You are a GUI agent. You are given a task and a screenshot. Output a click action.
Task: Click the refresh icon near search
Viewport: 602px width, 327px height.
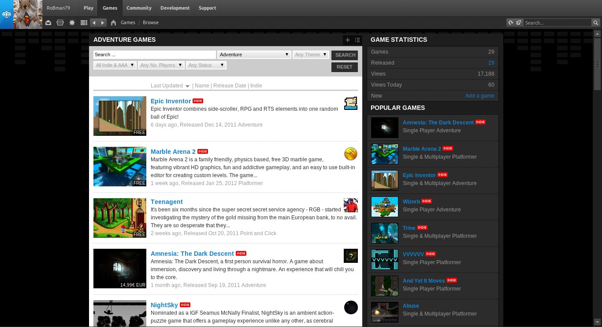pos(511,23)
